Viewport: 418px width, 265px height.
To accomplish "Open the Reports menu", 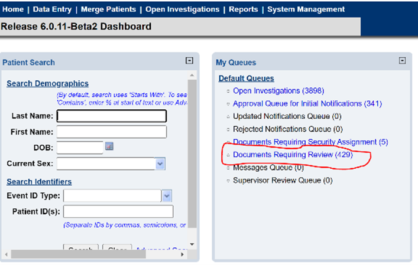I will (x=243, y=9).
